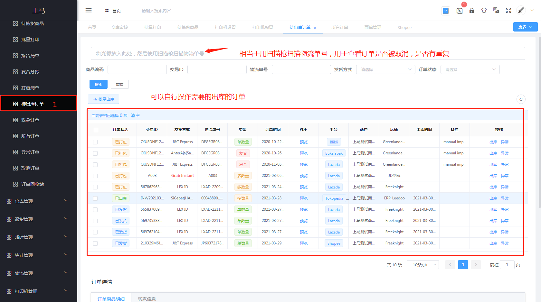Focus the scan logistics number input
Screen dimensions: 541x302
click(308, 53)
